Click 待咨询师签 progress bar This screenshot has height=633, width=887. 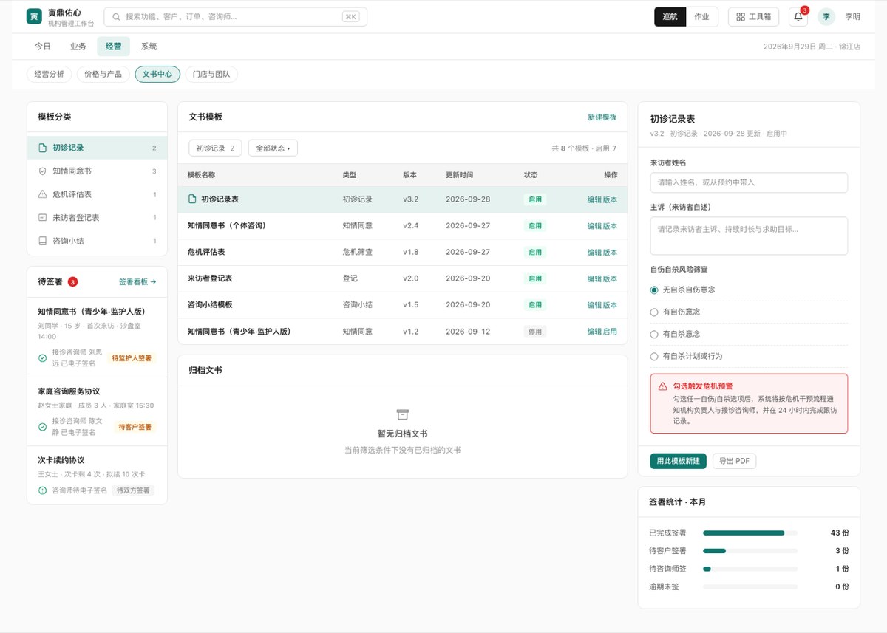click(x=750, y=569)
